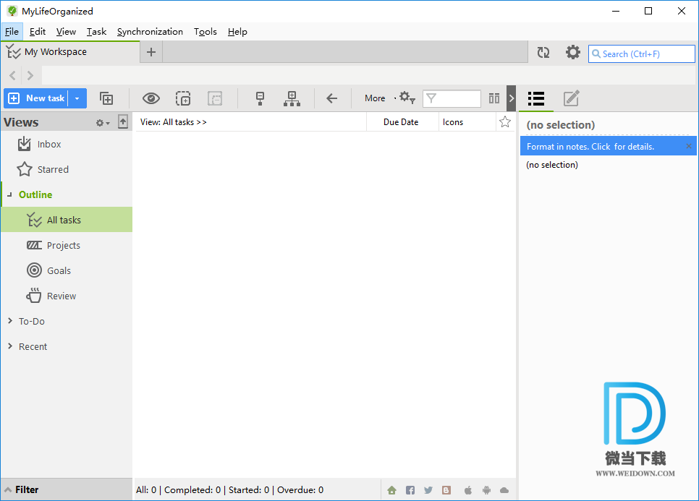Click the duplicate task toolbar icon
This screenshot has width=699, height=501.
(106, 98)
